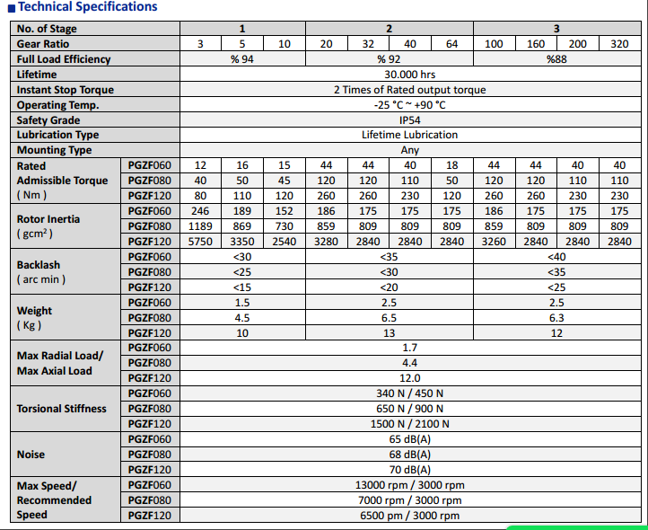Click backlash value <40
The height and width of the screenshot is (530, 648).
pyautogui.click(x=556, y=257)
